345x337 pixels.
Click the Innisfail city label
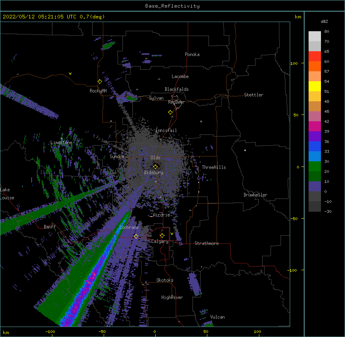tap(166, 130)
